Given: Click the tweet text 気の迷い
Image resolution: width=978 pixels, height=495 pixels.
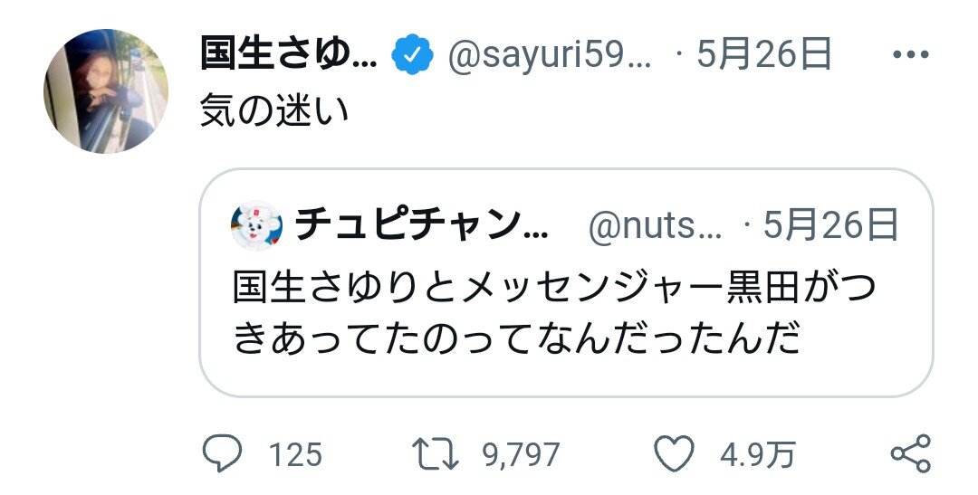Looking at the screenshot, I should 273,115.
